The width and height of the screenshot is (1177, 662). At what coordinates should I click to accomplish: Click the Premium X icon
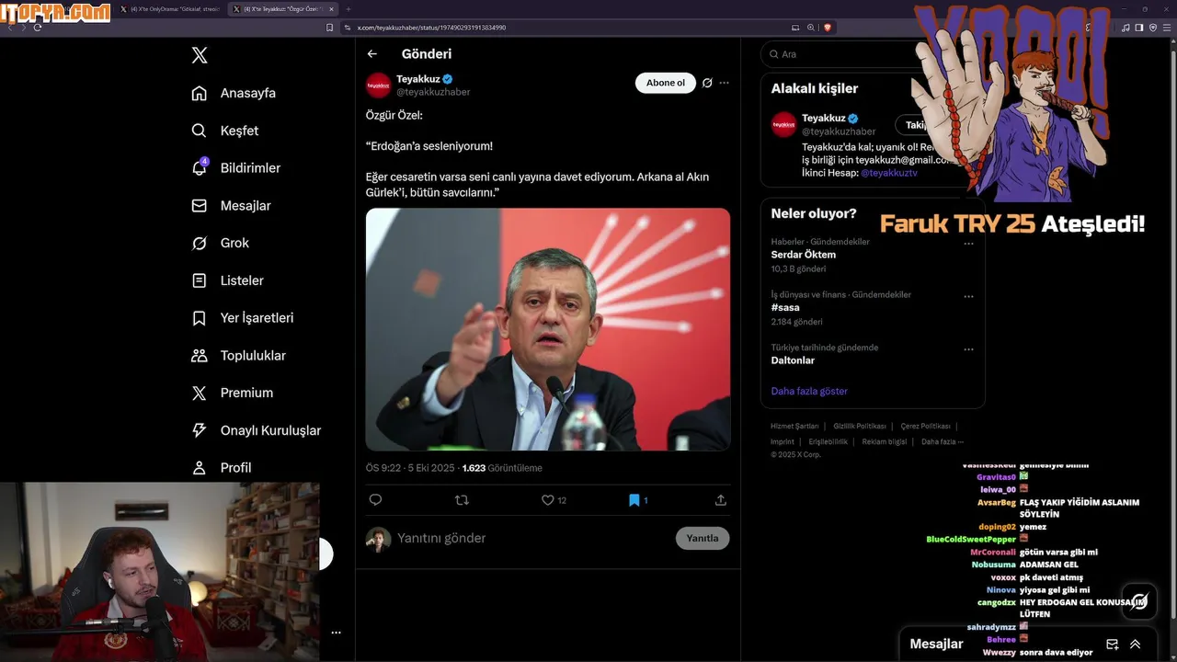199,393
